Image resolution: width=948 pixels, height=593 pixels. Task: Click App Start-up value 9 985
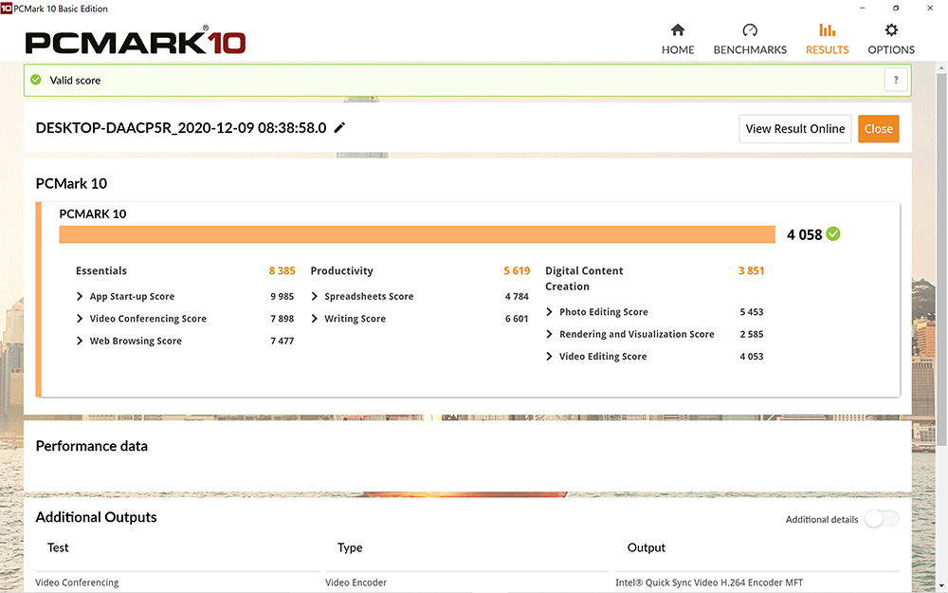point(282,296)
